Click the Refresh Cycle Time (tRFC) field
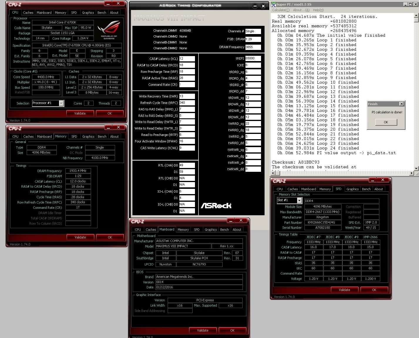The width and height of the screenshot is (419, 338). (x=187, y=103)
